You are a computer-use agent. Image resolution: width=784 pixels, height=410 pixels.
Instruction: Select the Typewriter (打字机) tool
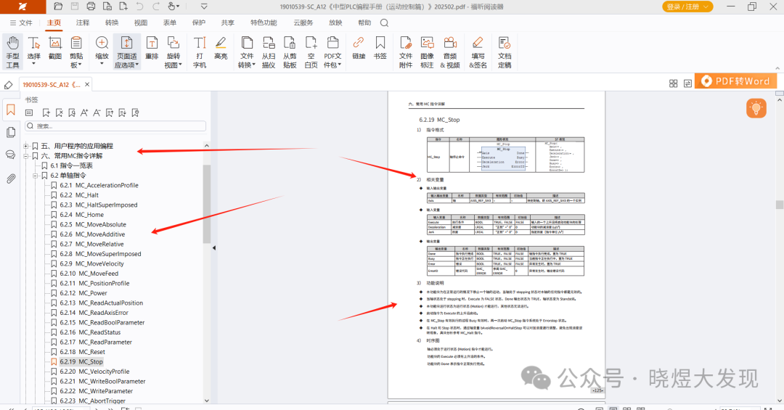coord(200,50)
